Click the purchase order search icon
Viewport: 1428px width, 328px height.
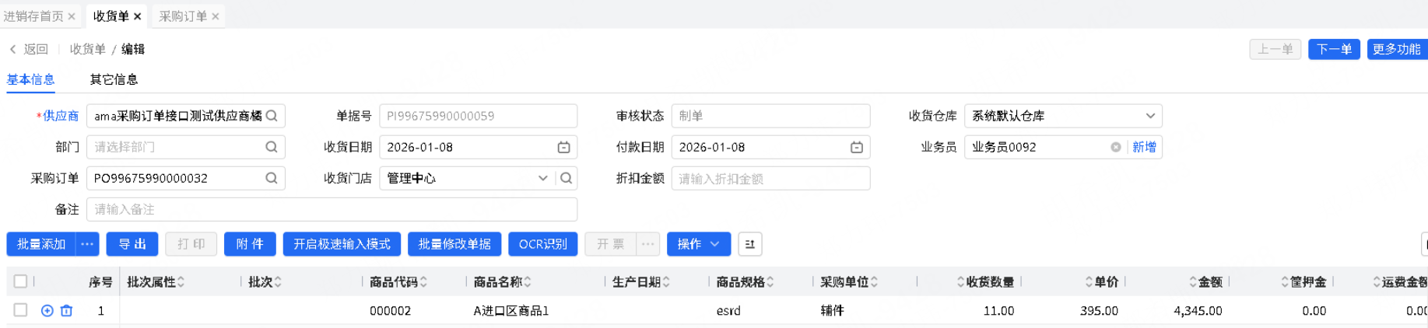[272, 178]
